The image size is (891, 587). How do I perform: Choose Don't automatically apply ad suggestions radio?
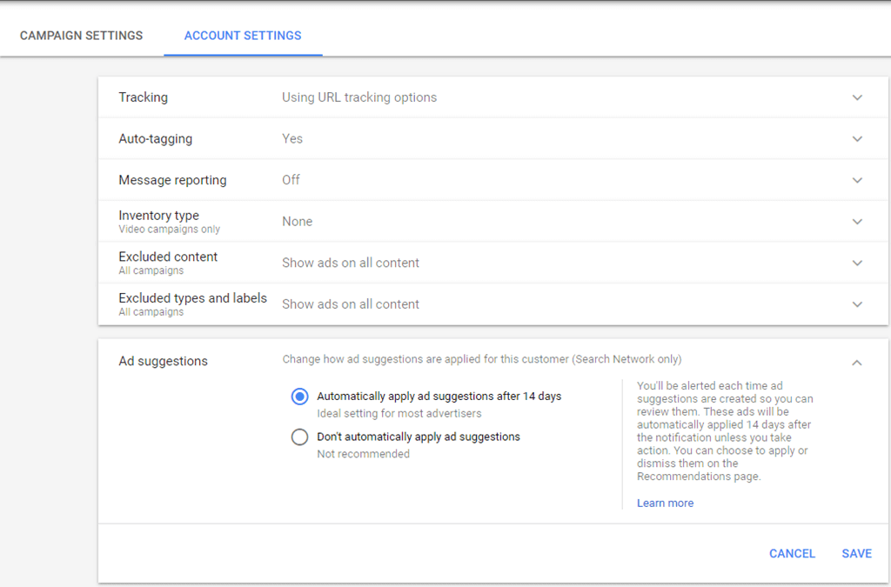click(300, 437)
